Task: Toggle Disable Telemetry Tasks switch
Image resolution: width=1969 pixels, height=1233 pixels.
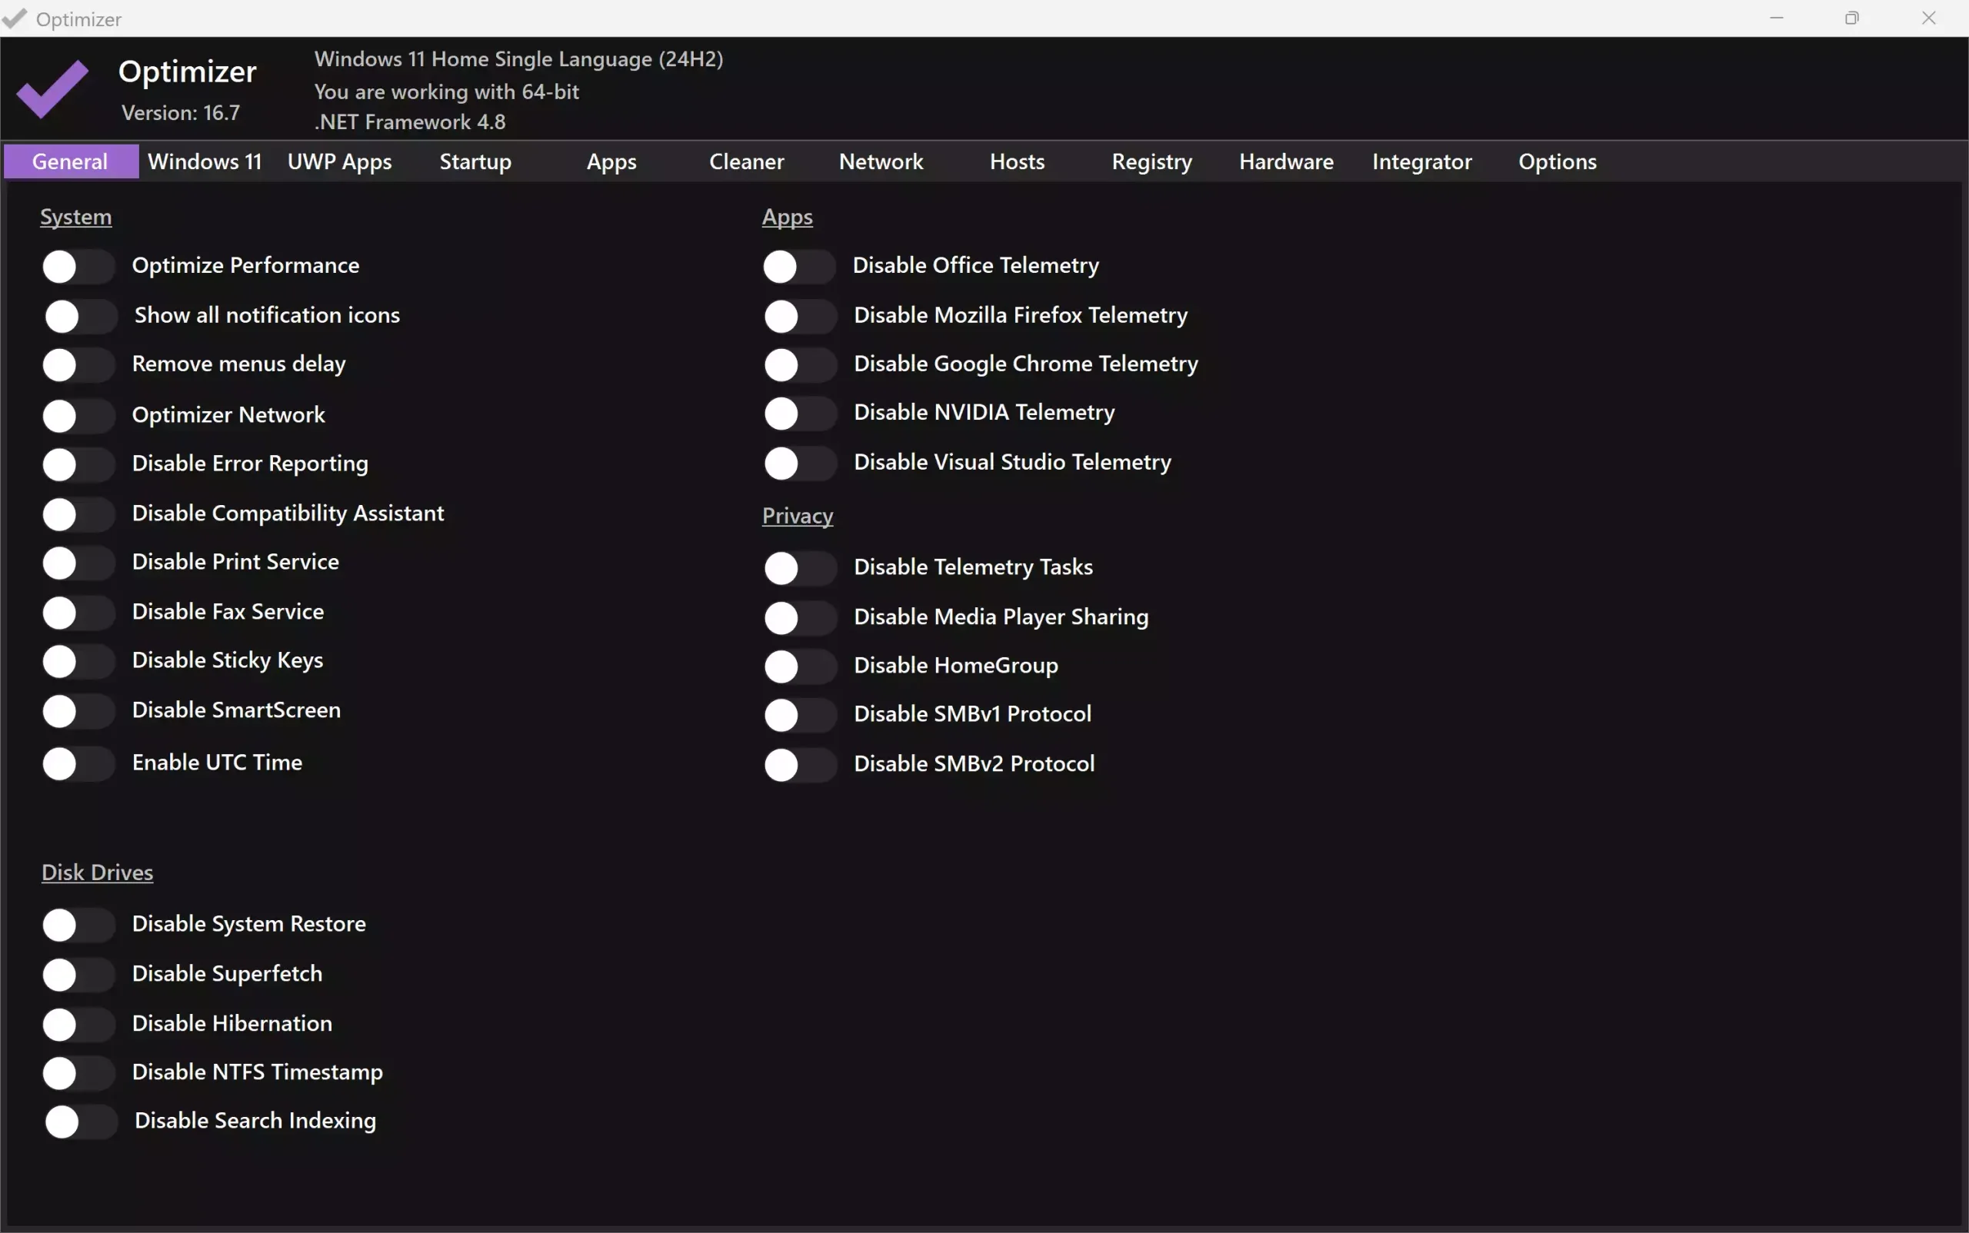Action: pyautogui.click(x=799, y=568)
